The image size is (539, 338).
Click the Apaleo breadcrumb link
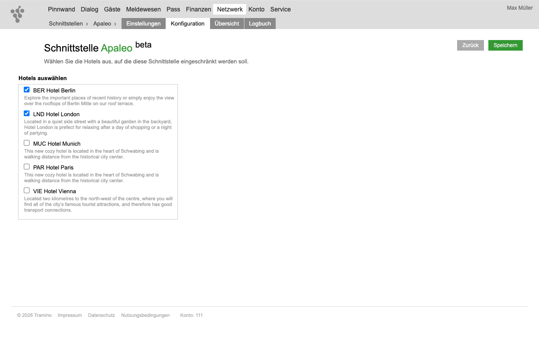click(102, 24)
